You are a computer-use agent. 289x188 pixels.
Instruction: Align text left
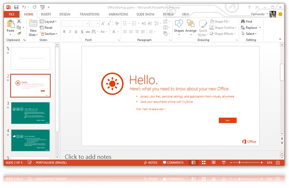coord(125,31)
